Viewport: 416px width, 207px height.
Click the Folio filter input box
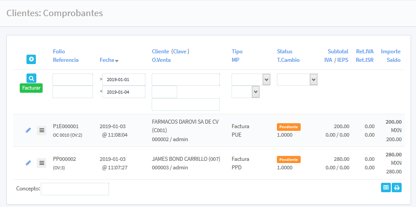point(73,80)
